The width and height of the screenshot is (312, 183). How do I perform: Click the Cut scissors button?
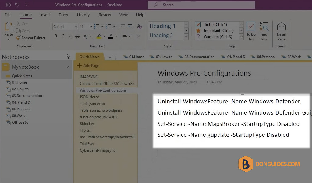click(x=22, y=24)
